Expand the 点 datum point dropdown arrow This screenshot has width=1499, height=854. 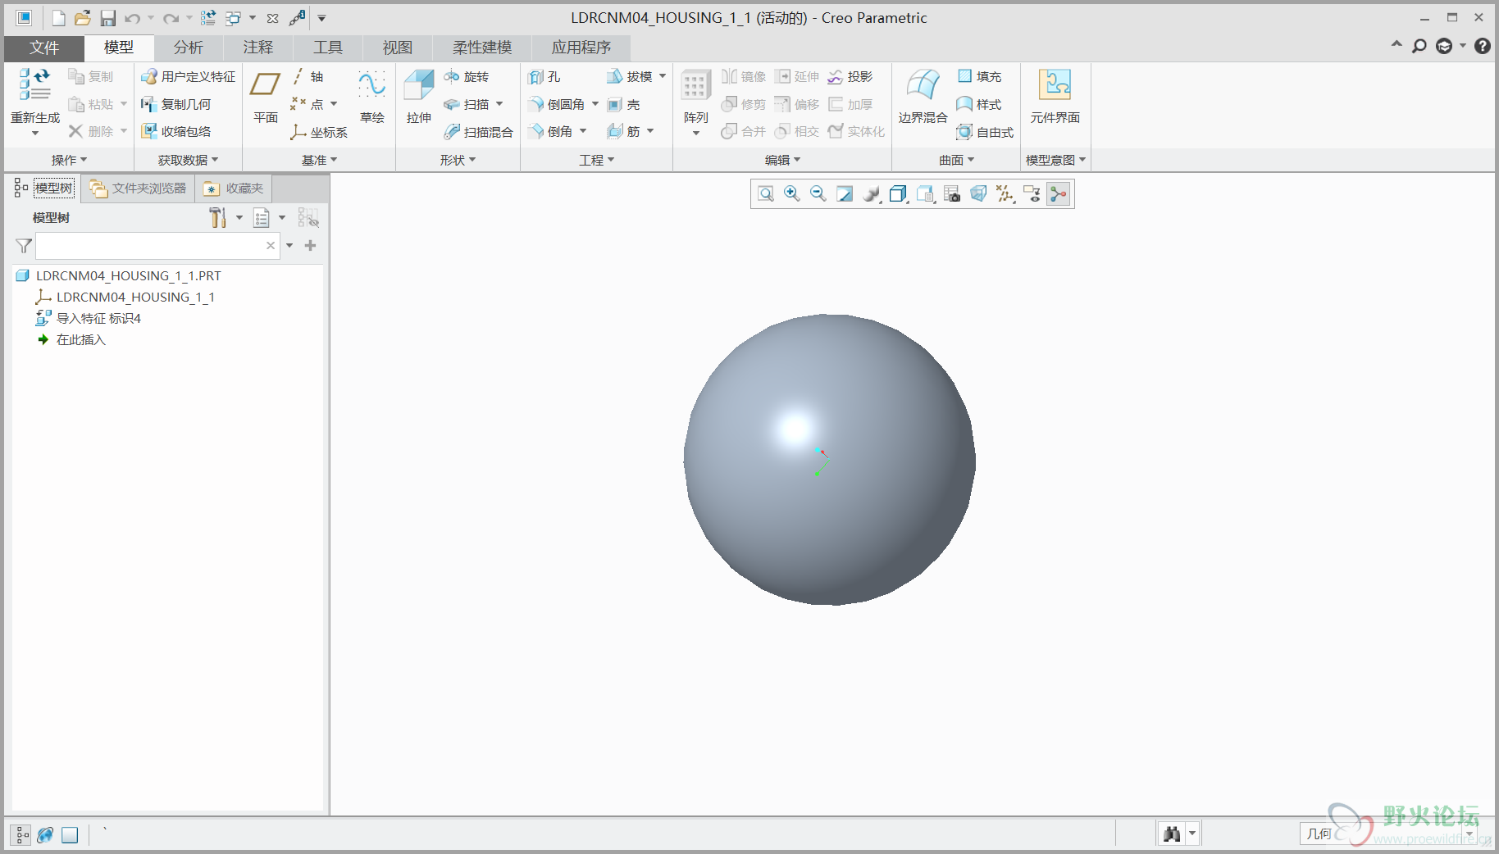coord(334,105)
